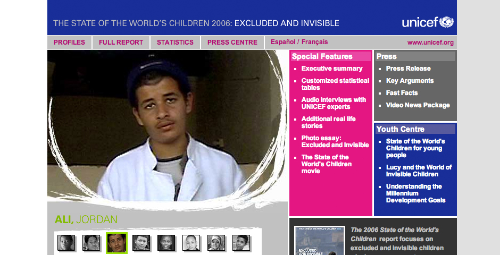Click the ALI, JORDAN profile name
Viewport: 500px width, 255px height.
pyautogui.click(x=86, y=219)
